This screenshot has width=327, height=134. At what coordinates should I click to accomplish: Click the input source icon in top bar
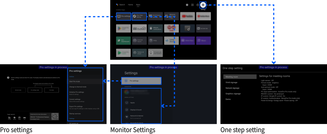192,5
